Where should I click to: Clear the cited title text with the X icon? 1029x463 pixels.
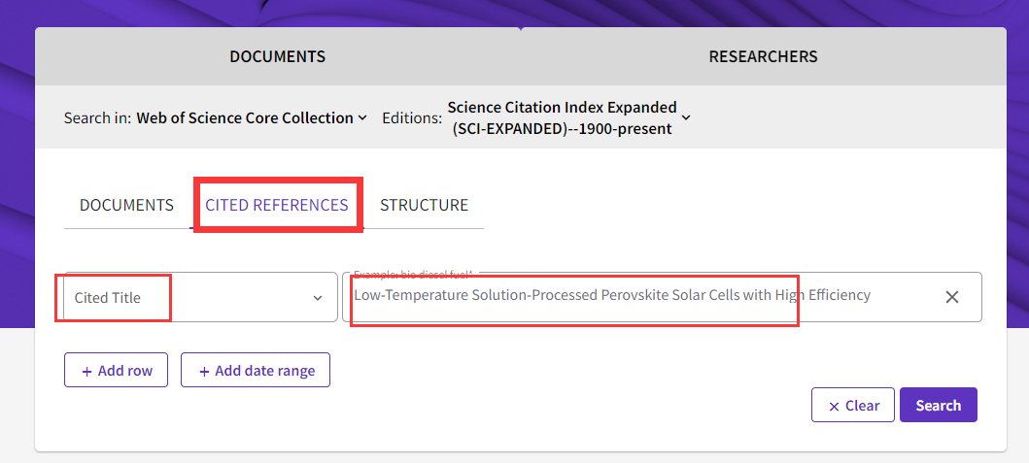(x=952, y=297)
